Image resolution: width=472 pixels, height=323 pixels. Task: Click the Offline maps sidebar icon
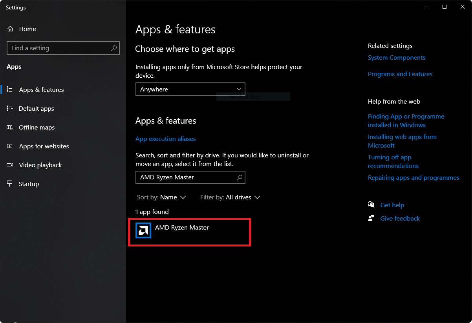coord(10,127)
